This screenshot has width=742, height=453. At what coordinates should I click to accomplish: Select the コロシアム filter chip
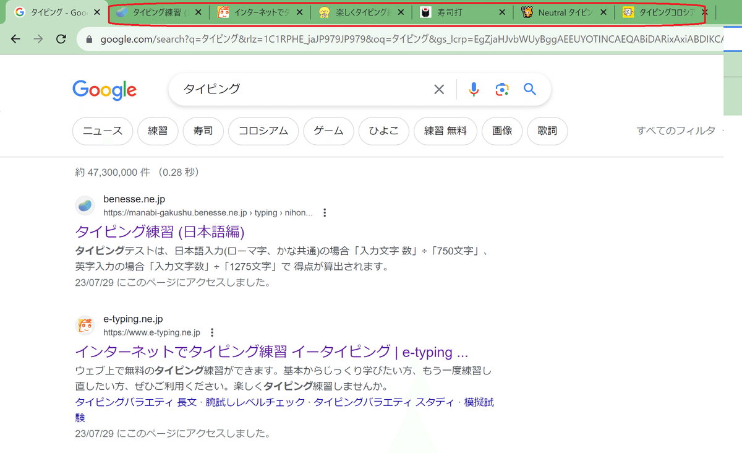(263, 131)
